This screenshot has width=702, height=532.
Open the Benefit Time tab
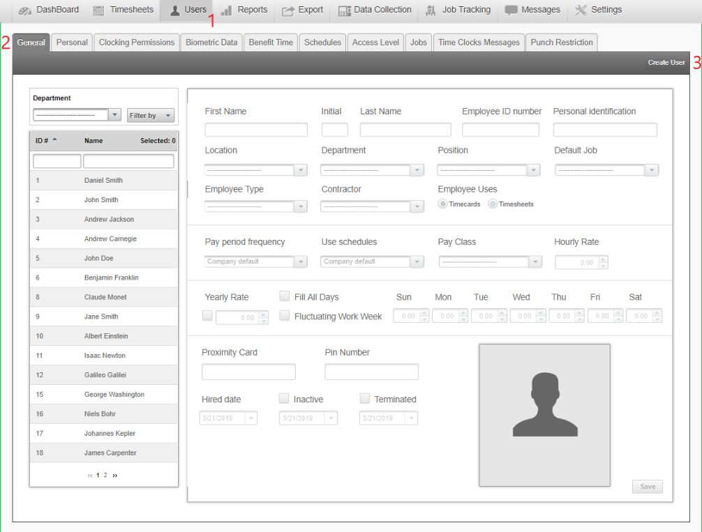click(x=271, y=43)
